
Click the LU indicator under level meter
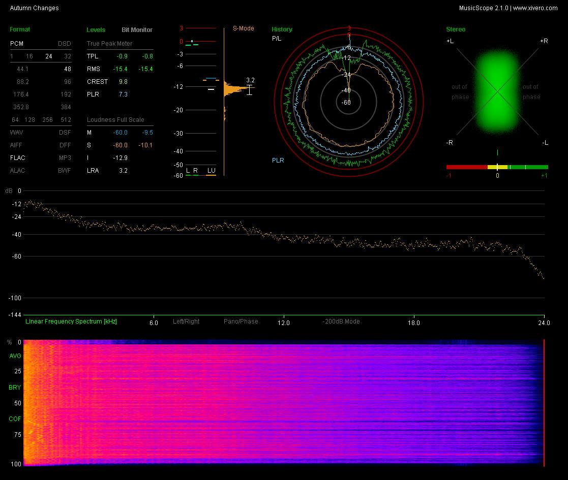[x=211, y=171]
